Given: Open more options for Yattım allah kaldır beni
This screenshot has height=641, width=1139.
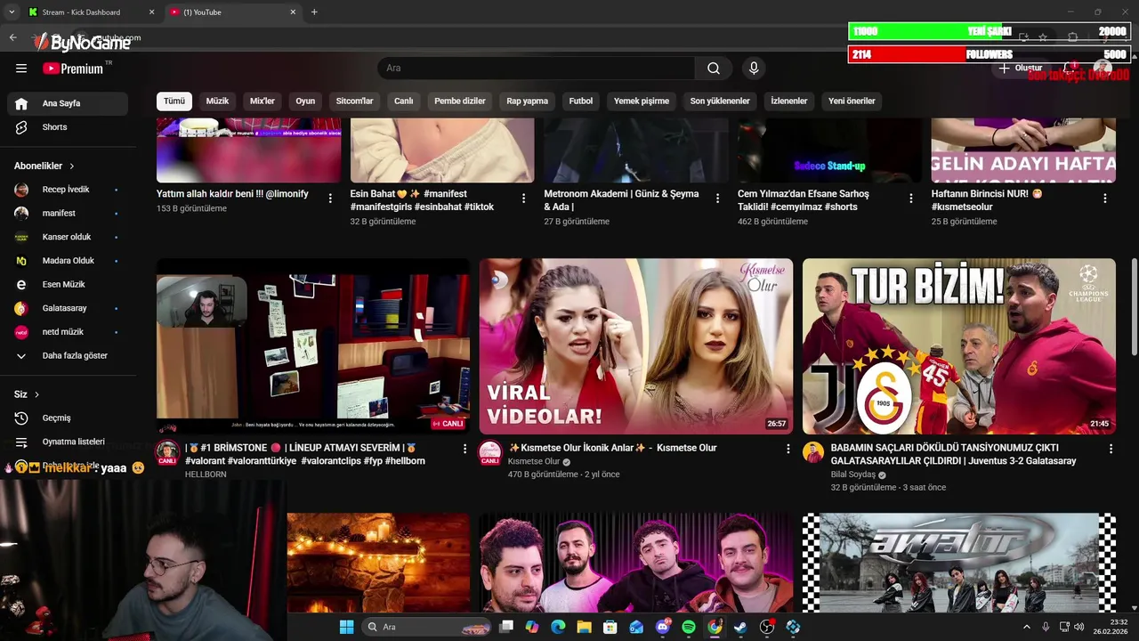Looking at the screenshot, I should coord(330,199).
